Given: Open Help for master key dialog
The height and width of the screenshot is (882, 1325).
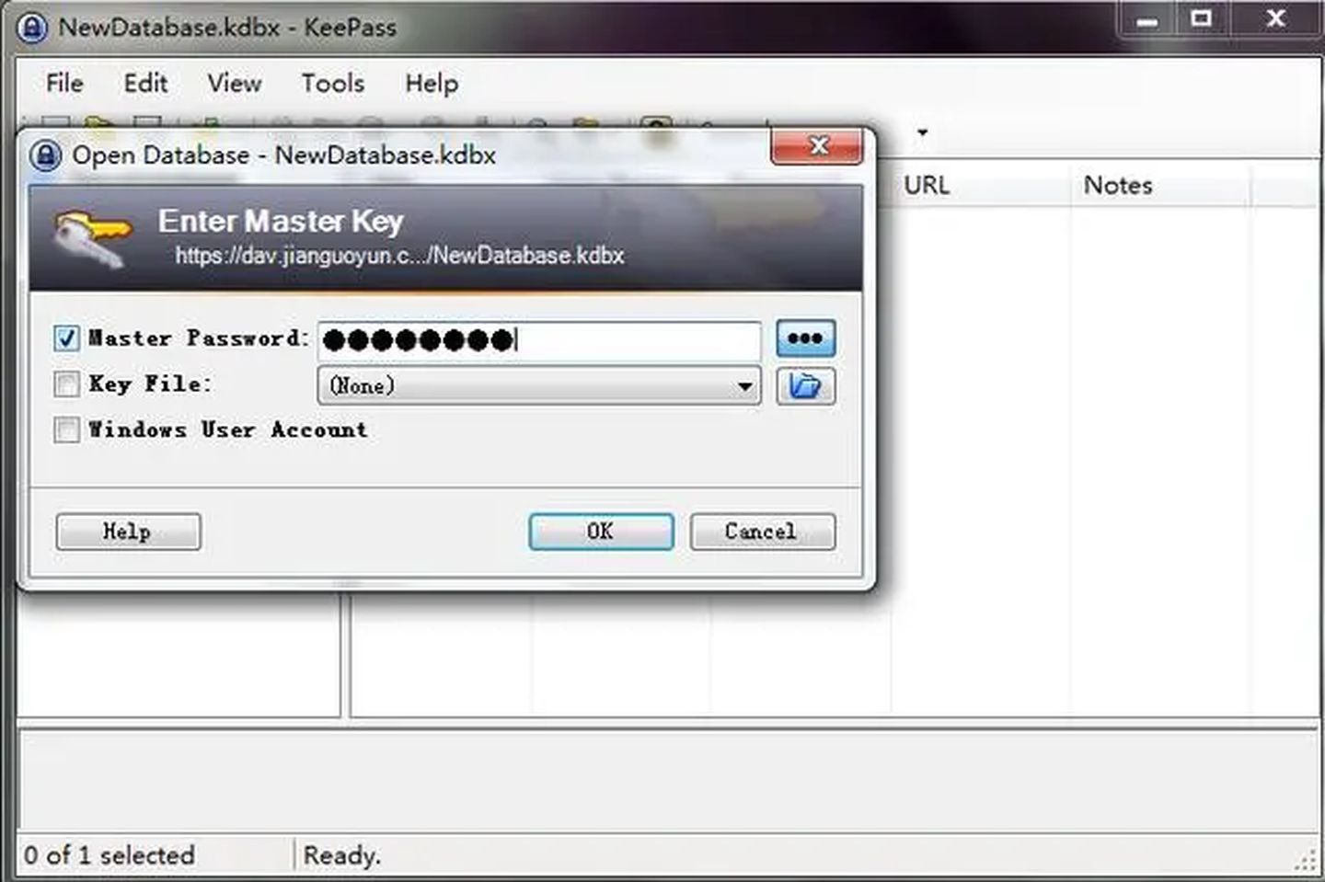Looking at the screenshot, I should [x=128, y=532].
